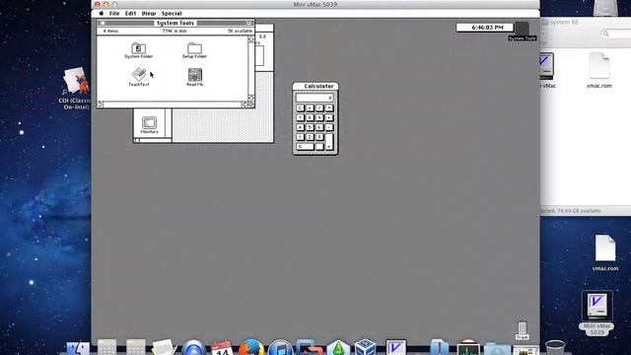Click the calculator C clear key

pos(300,107)
